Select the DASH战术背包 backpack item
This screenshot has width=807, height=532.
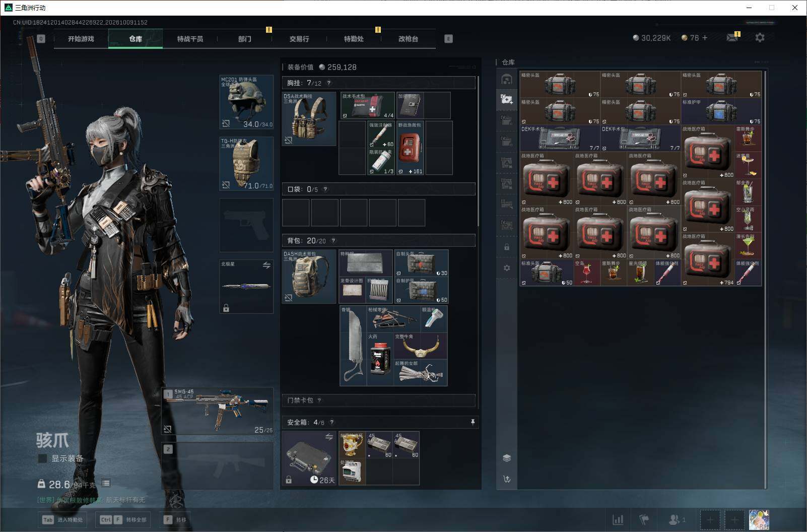(x=309, y=276)
